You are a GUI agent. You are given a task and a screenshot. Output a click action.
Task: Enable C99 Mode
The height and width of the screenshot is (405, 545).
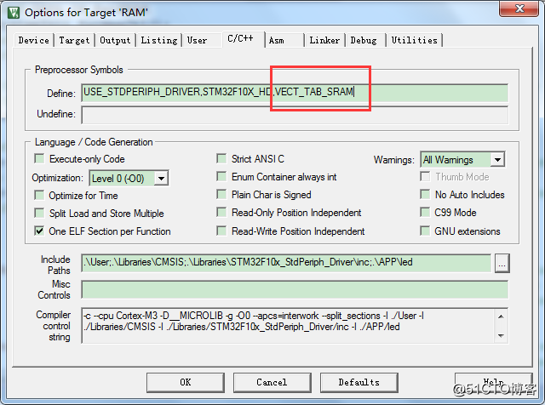425,213
